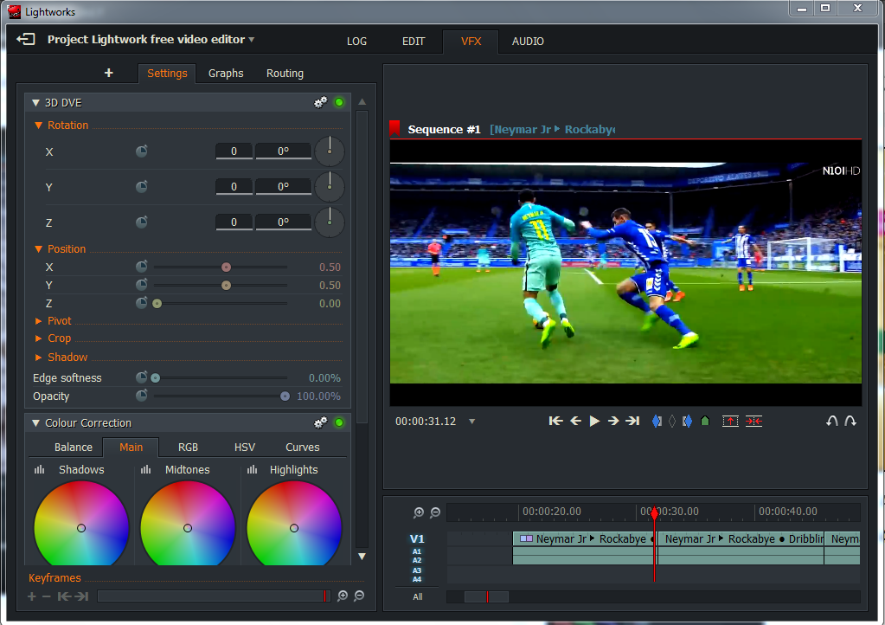Expand the Crop section
The image size is (885, 625).
click(x=59, y=338)
